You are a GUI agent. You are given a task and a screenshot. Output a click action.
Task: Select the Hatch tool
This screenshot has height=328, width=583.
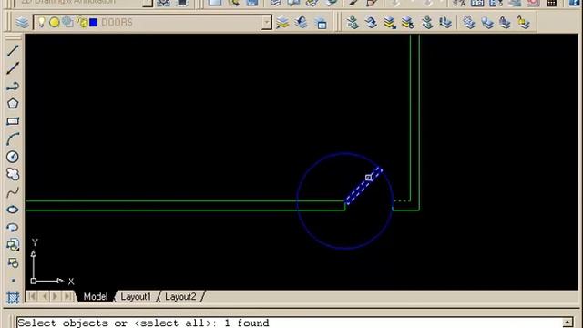coord(13,298)
